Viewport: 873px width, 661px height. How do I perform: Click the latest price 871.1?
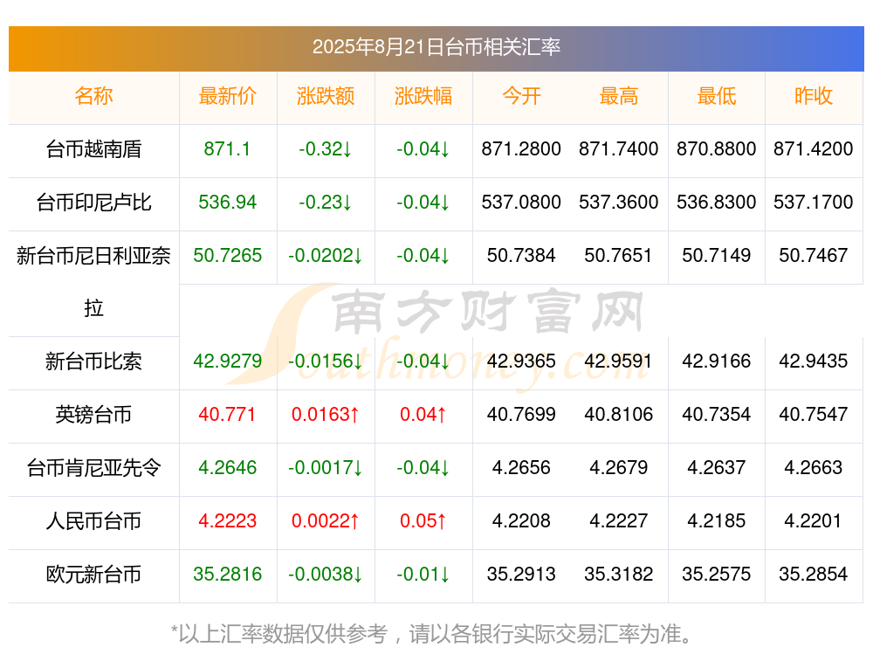pyautogui.click(x=227, y=149)
